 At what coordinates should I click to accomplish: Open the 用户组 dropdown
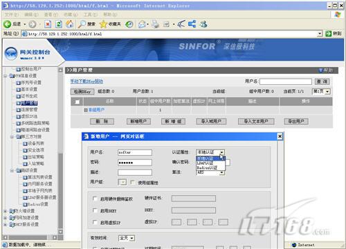tap(122, 182)
